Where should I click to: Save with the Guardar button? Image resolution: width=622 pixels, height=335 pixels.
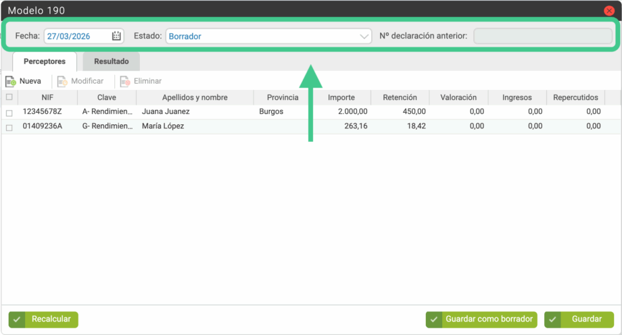[579, 319]
